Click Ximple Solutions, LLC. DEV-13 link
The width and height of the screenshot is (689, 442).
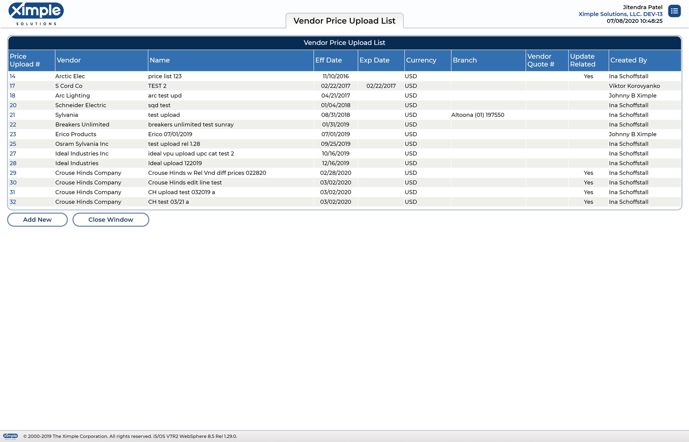(x=620, y=14)
